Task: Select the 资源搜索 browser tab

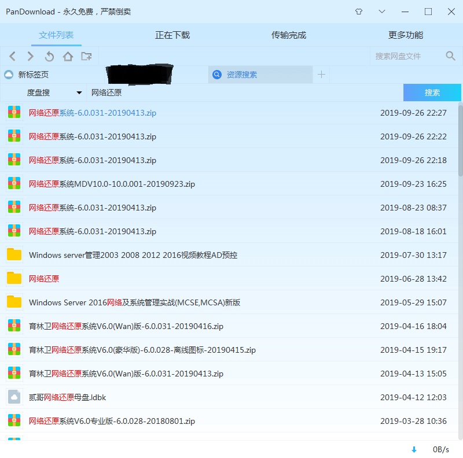Action: tap(249, 75)
